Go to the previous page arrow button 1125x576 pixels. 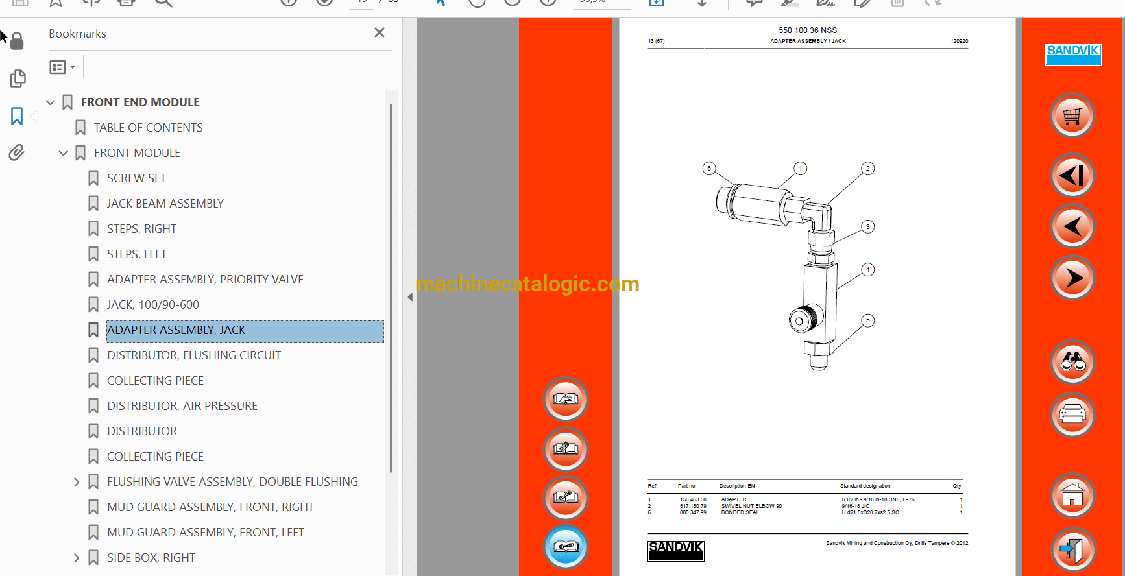point(1072,226)
